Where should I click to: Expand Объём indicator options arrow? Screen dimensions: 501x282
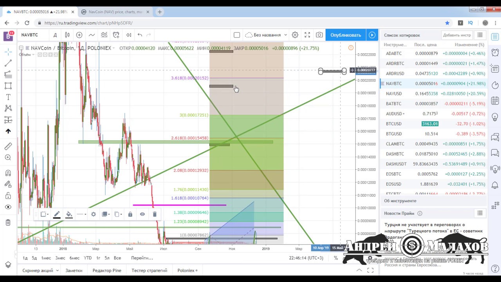point(34,55)
